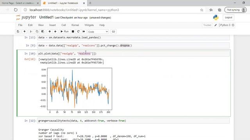Click the pencil edit mode icon

tap(216, 25)
